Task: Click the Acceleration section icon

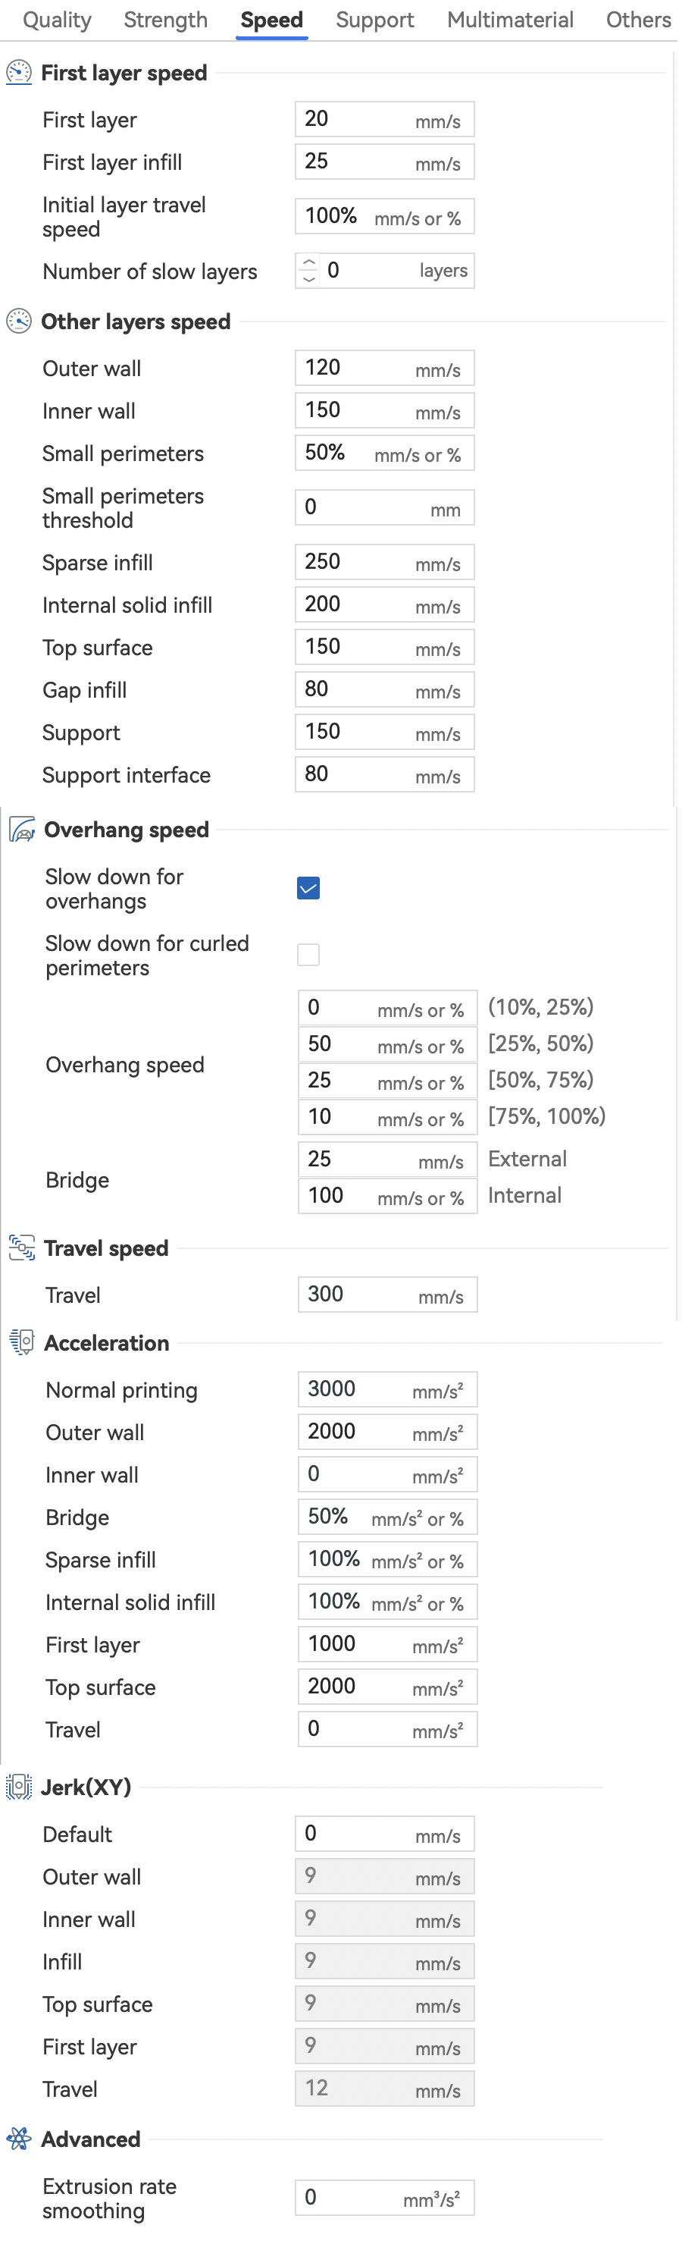Action: tap(22, 1342)
